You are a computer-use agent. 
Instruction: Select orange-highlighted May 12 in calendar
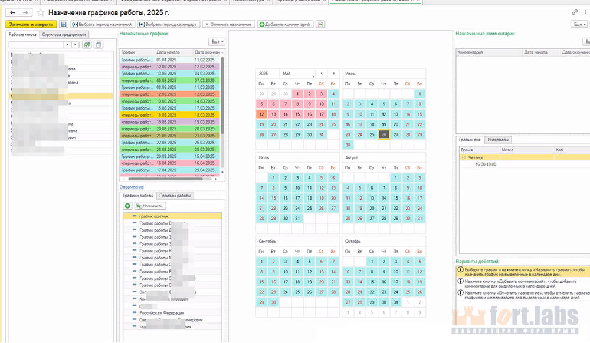pyautogui.click(x=261, y=114)
